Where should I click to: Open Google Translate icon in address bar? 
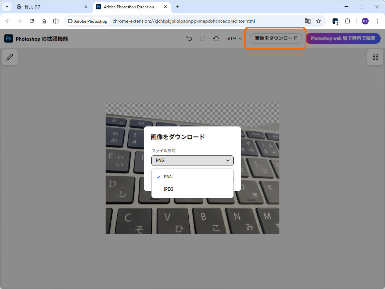(x=307, y=21)
